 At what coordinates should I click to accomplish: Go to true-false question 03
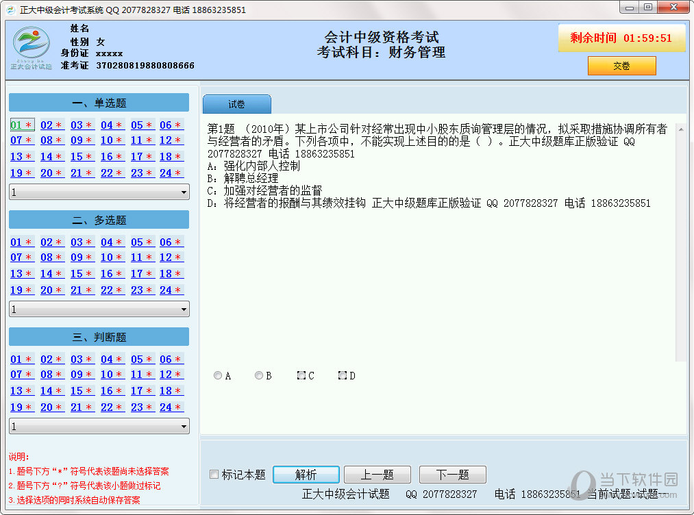82,359
